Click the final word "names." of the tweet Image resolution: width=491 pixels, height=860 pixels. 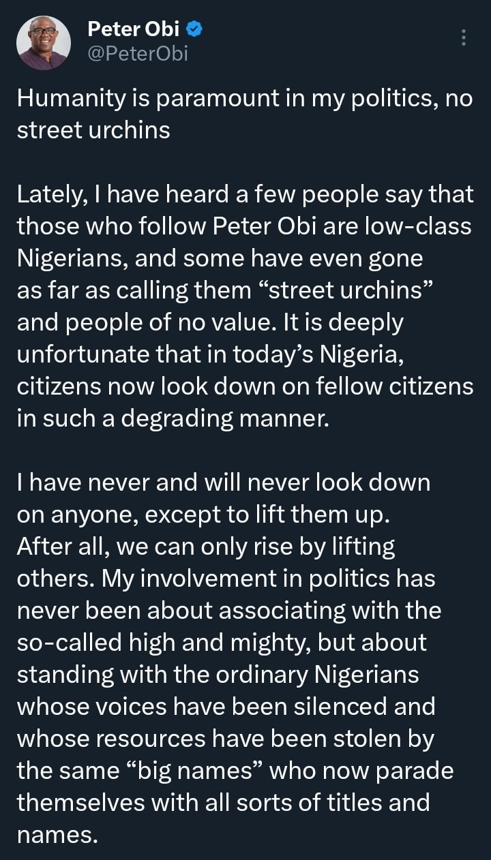[x=57, y=835]
